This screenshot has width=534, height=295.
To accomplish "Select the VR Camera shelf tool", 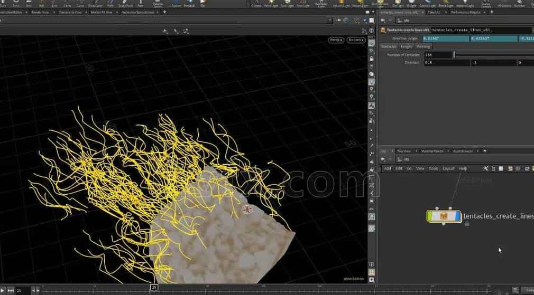I will click(504, 4).
